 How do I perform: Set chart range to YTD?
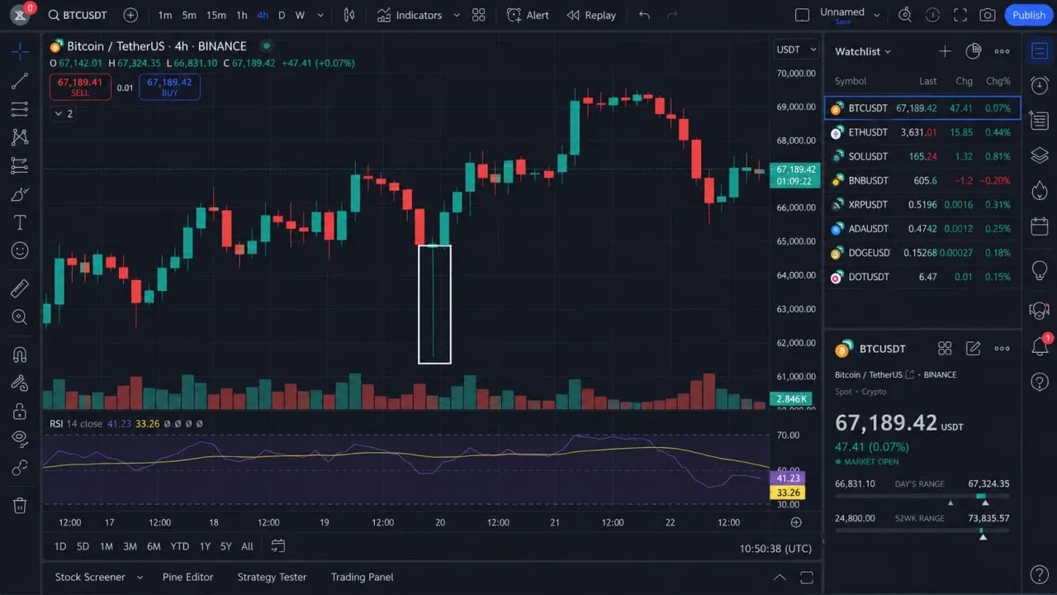[179, 546]
